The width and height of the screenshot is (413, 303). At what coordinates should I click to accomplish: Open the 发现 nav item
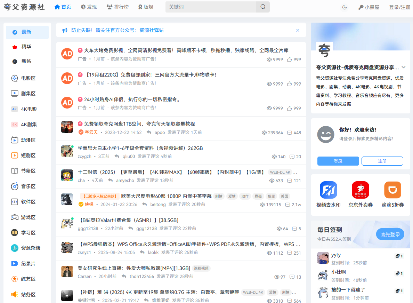(89, 7)
